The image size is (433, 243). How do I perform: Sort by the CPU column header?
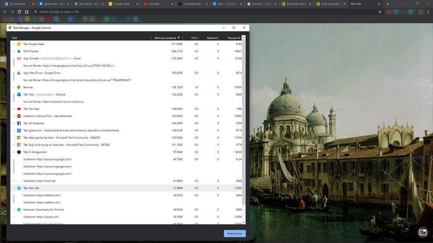194,38
